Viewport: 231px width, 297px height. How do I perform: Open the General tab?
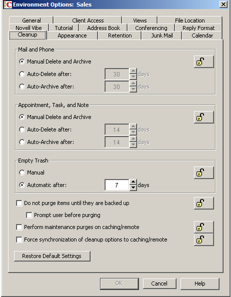31,20
